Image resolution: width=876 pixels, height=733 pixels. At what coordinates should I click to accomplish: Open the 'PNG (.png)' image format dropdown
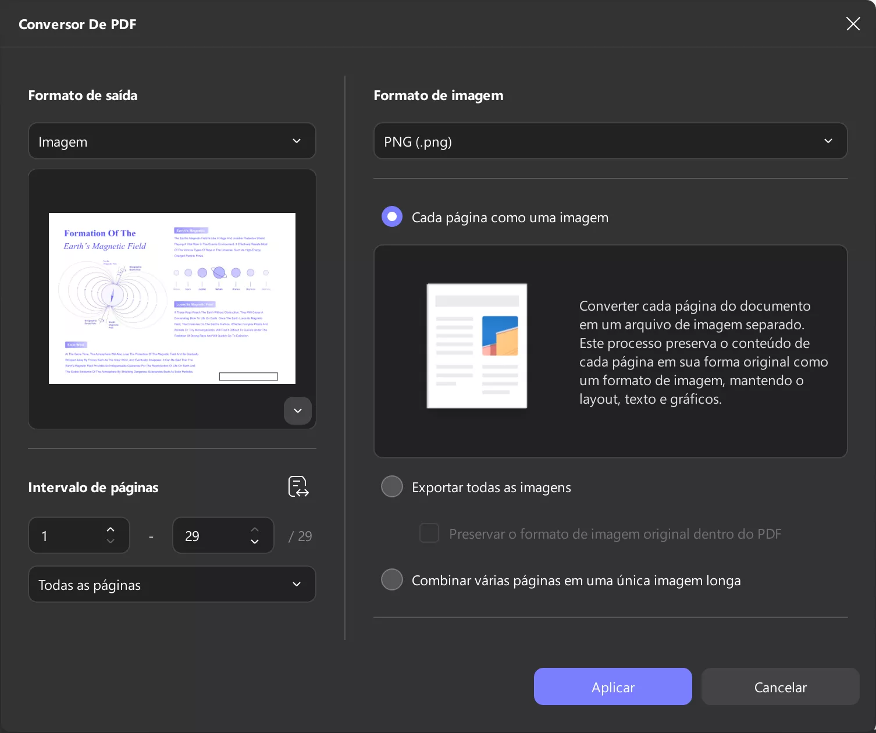[610, 141]
